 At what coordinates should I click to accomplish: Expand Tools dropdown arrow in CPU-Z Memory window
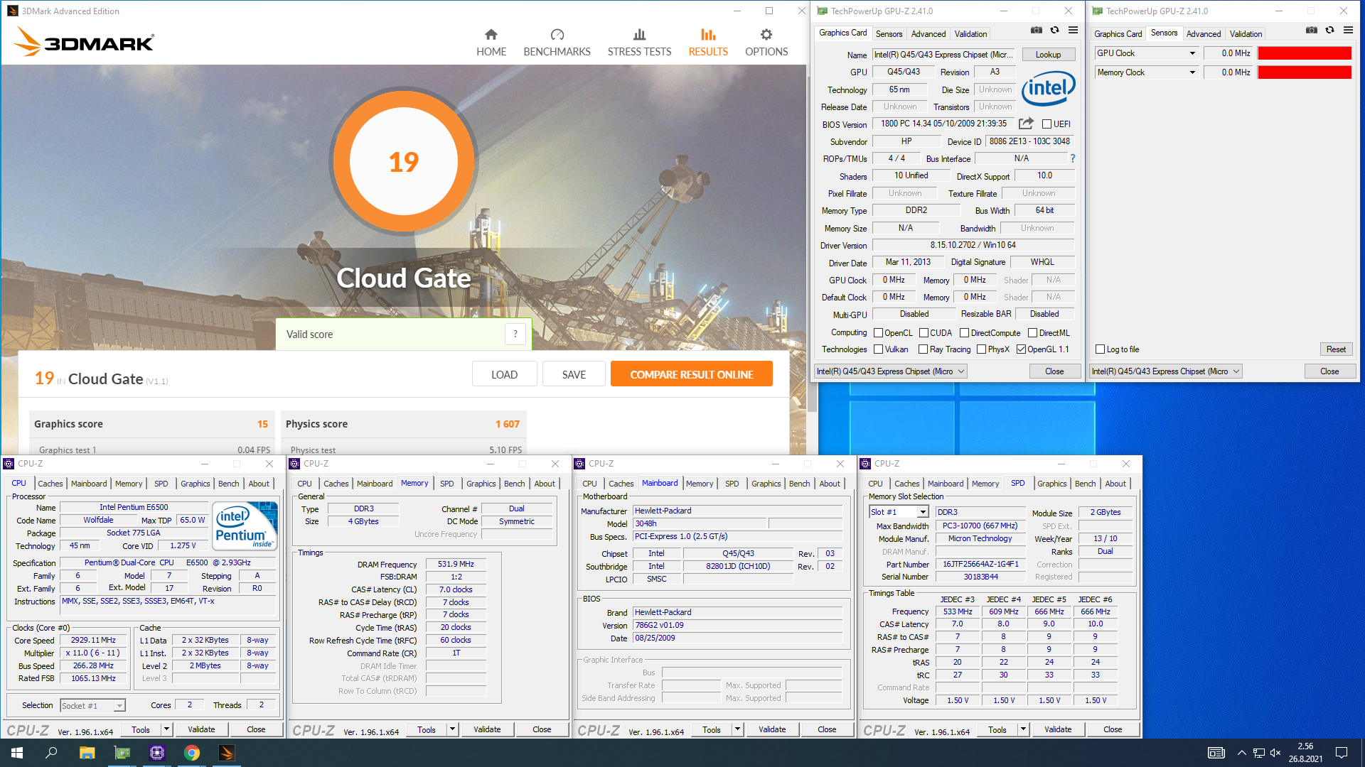(452, 729)
